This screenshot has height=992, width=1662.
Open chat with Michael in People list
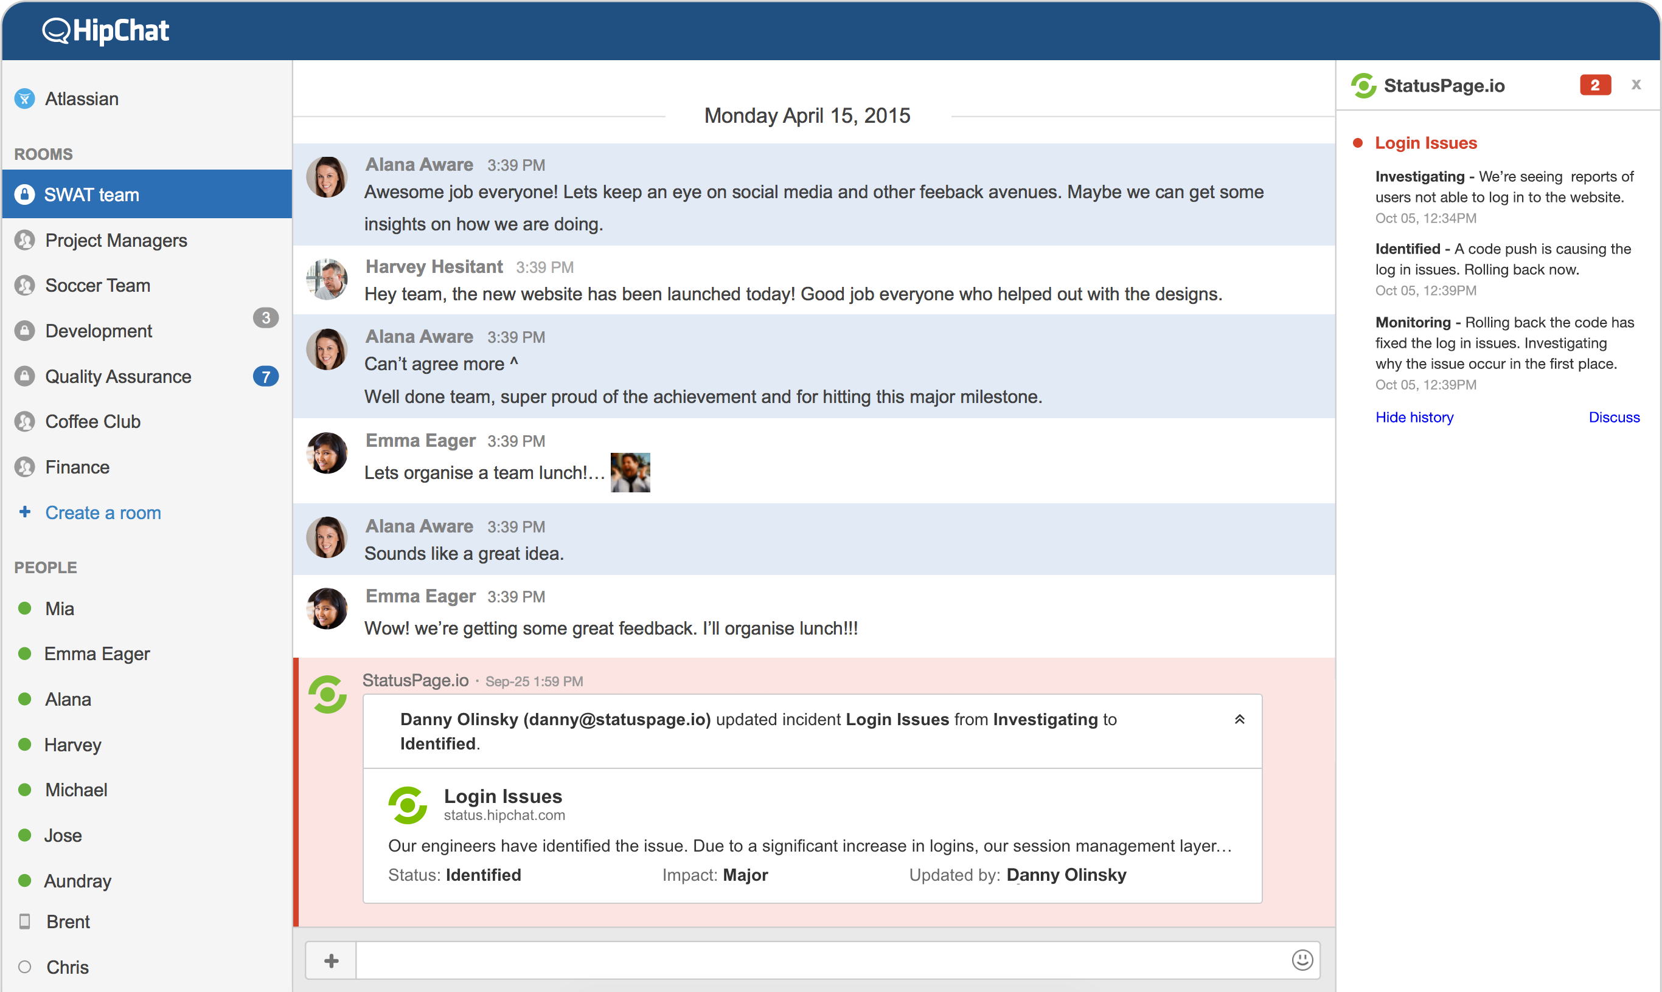pos(75,790)
